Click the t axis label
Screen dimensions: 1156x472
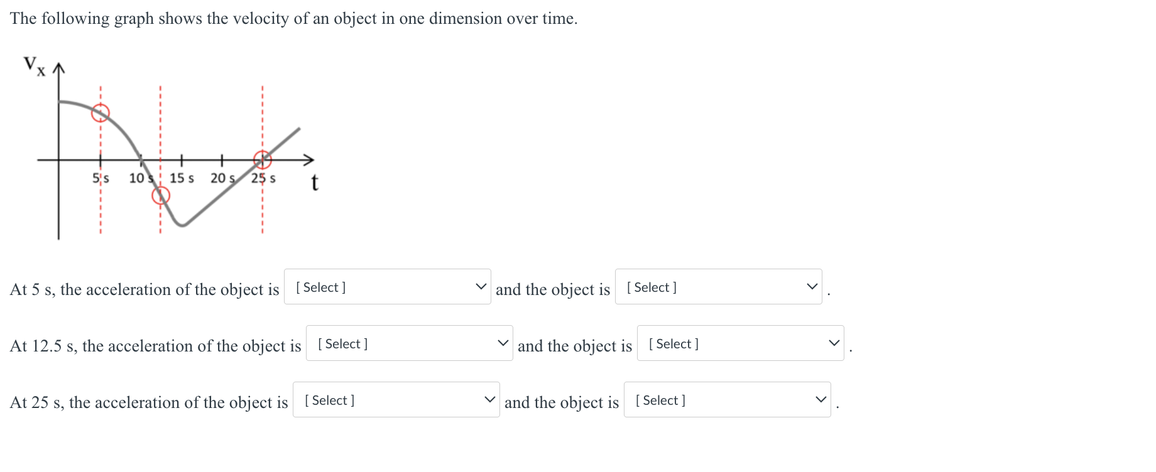tap(315, 183)
